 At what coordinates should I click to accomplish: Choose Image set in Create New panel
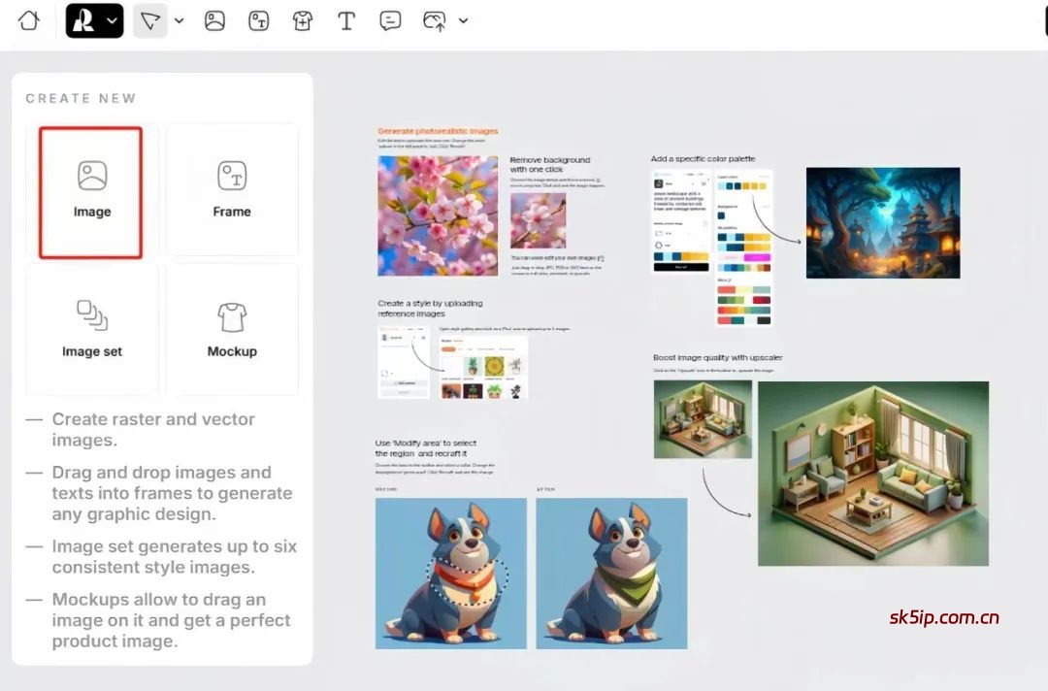92,330
